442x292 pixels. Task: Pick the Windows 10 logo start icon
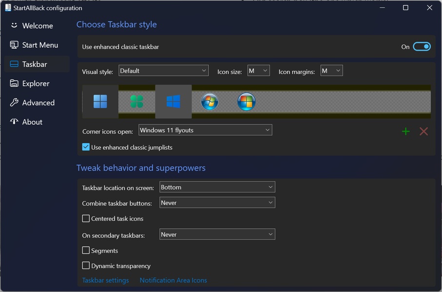173,102
